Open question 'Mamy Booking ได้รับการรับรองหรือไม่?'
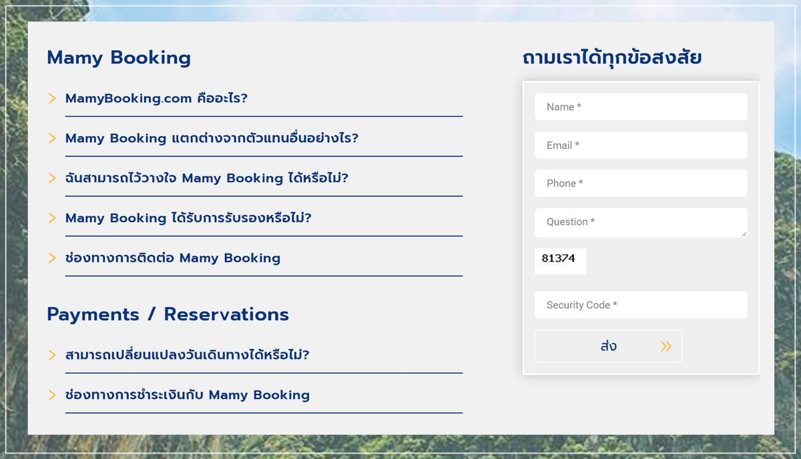801x459 pixels. (188, 218)
